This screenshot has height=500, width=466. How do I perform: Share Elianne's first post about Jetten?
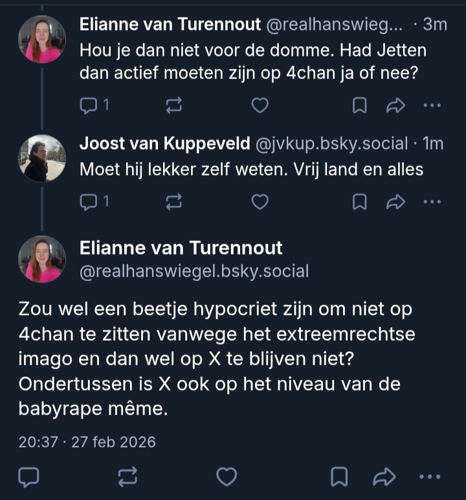[x=395, y=106]
